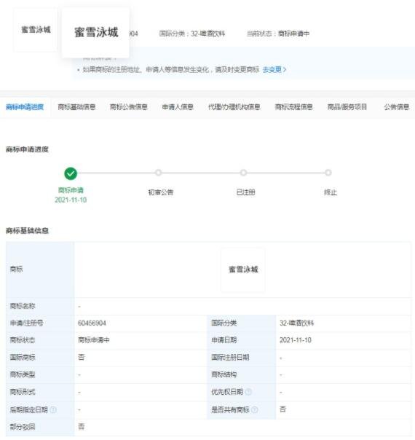Click the 当前状态：商标申请中 header text
The image size is (415, 440).
tap(278, 34)
